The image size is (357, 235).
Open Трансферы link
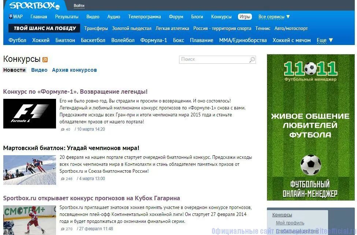point(96,29)
